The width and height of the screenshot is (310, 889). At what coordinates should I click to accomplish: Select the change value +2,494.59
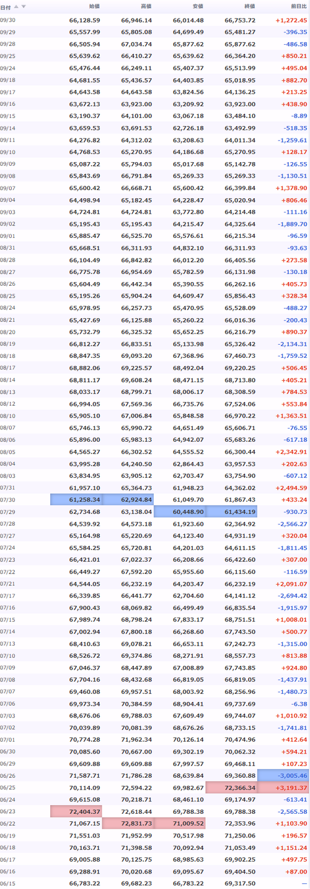[291, 488]
